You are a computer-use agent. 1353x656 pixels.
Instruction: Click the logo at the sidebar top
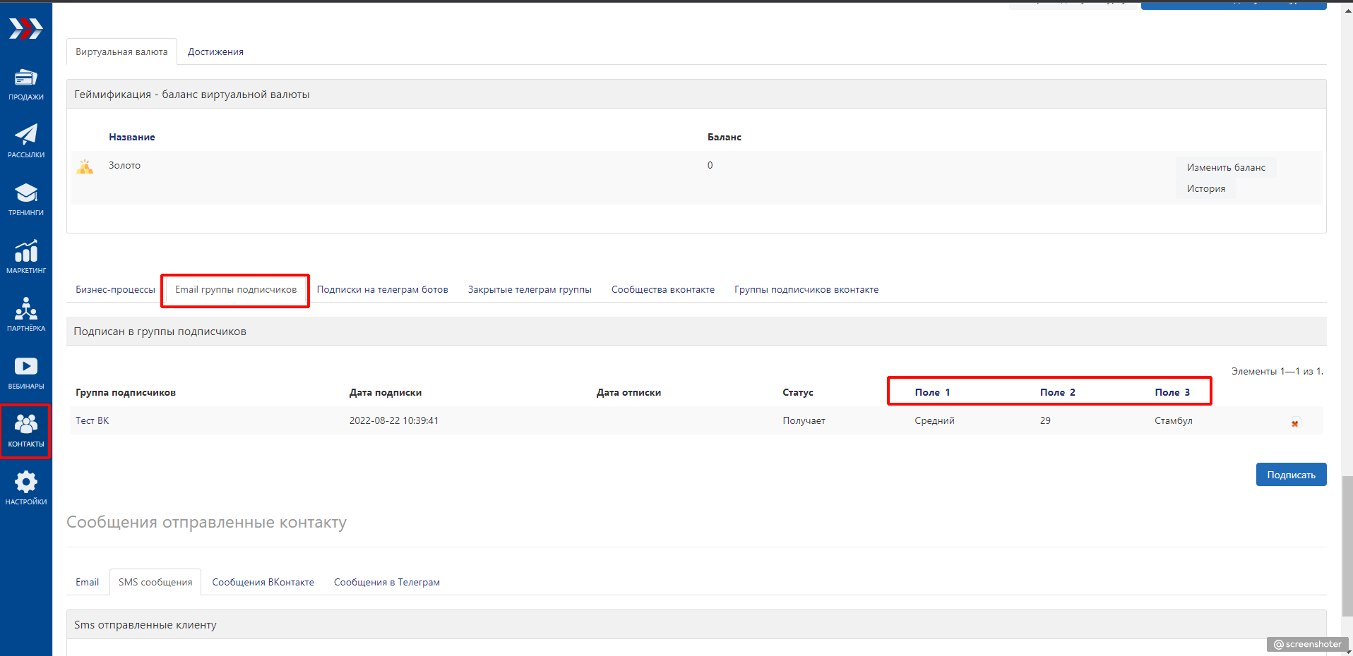26,29
